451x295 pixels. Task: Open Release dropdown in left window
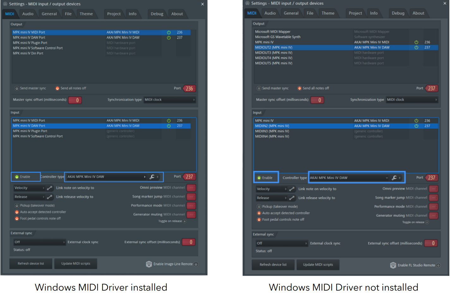[x=29, y=197]
